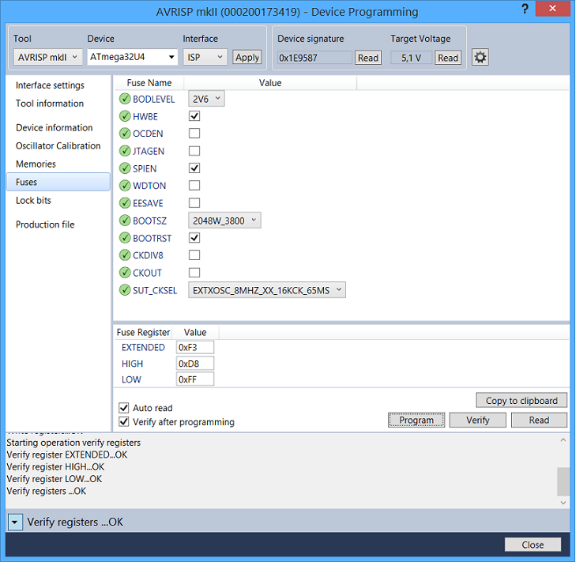Click the green status icon beside HWBE
The width and height of the screenshot is (576, 562).
coord(125,116)
